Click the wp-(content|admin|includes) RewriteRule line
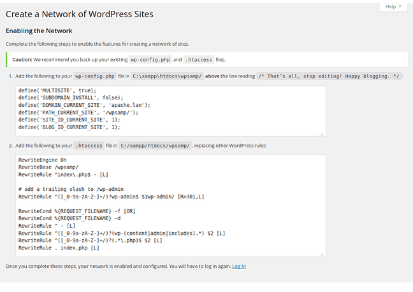This screenshot has width=413, height=292. 122,233
